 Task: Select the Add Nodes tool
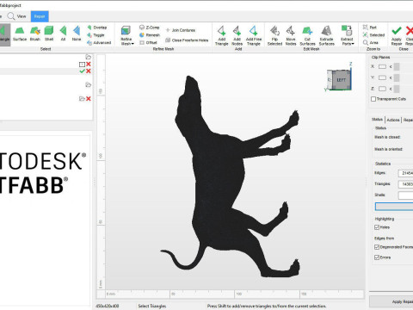click(237, 35)
